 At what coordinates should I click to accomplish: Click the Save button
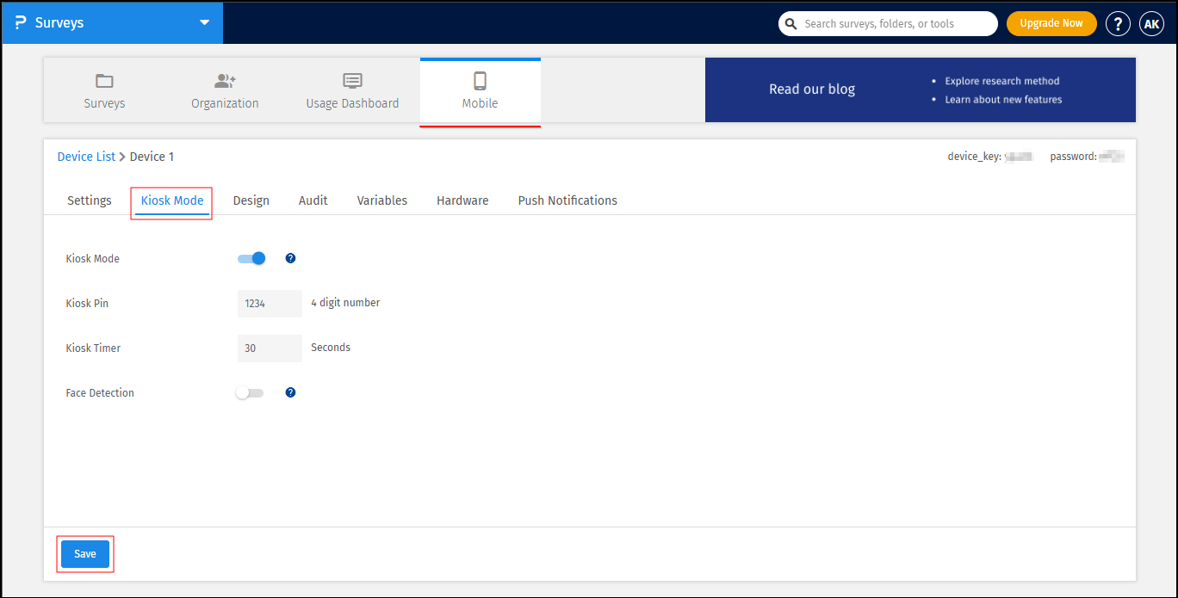pos(85,554)
